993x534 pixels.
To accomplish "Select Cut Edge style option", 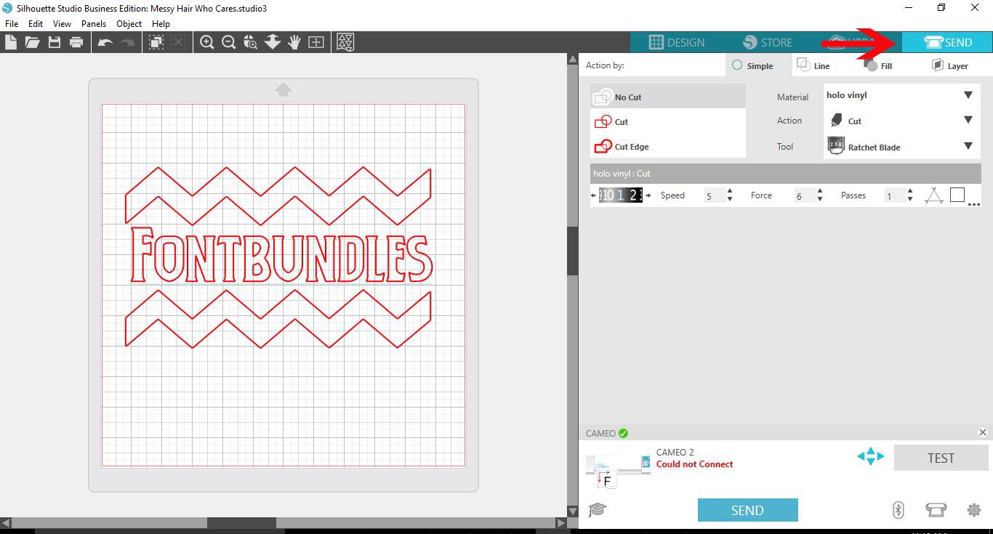I will pos(668,146).
